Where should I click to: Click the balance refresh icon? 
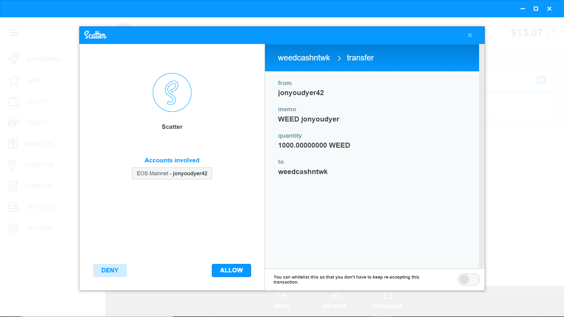[551, 33]
